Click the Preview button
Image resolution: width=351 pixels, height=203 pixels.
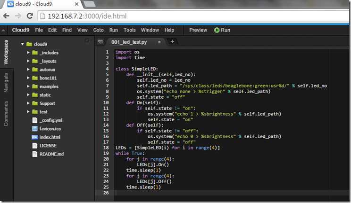tap(198, 30)
